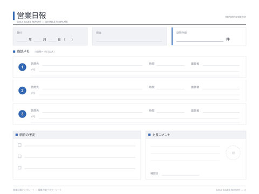This screenshot has height=194, width=259.
Task: Select the 商談メモ section heading
Action: (x=23, y=51)
